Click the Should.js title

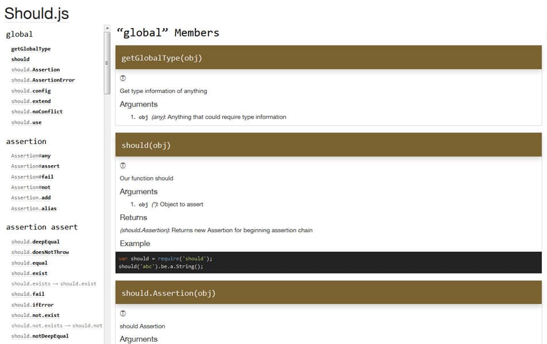36,13
